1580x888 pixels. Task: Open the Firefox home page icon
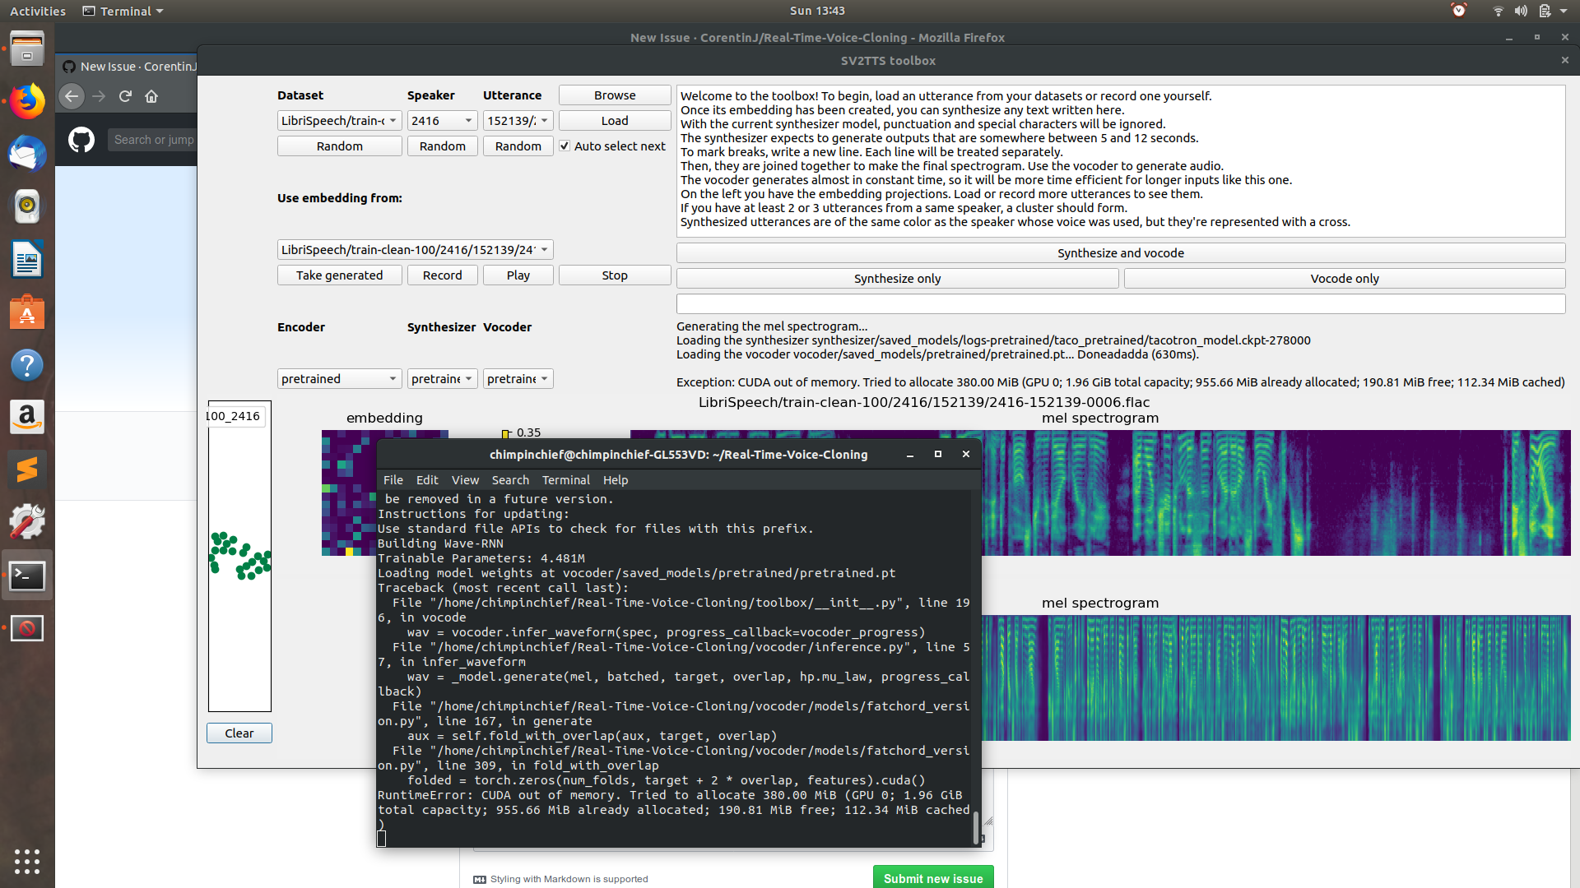pyautogui.click(x=151, y=96)
